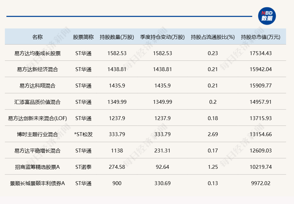Click the 名称 column header
Screen dimensions: 294x204
coord(37,37)
